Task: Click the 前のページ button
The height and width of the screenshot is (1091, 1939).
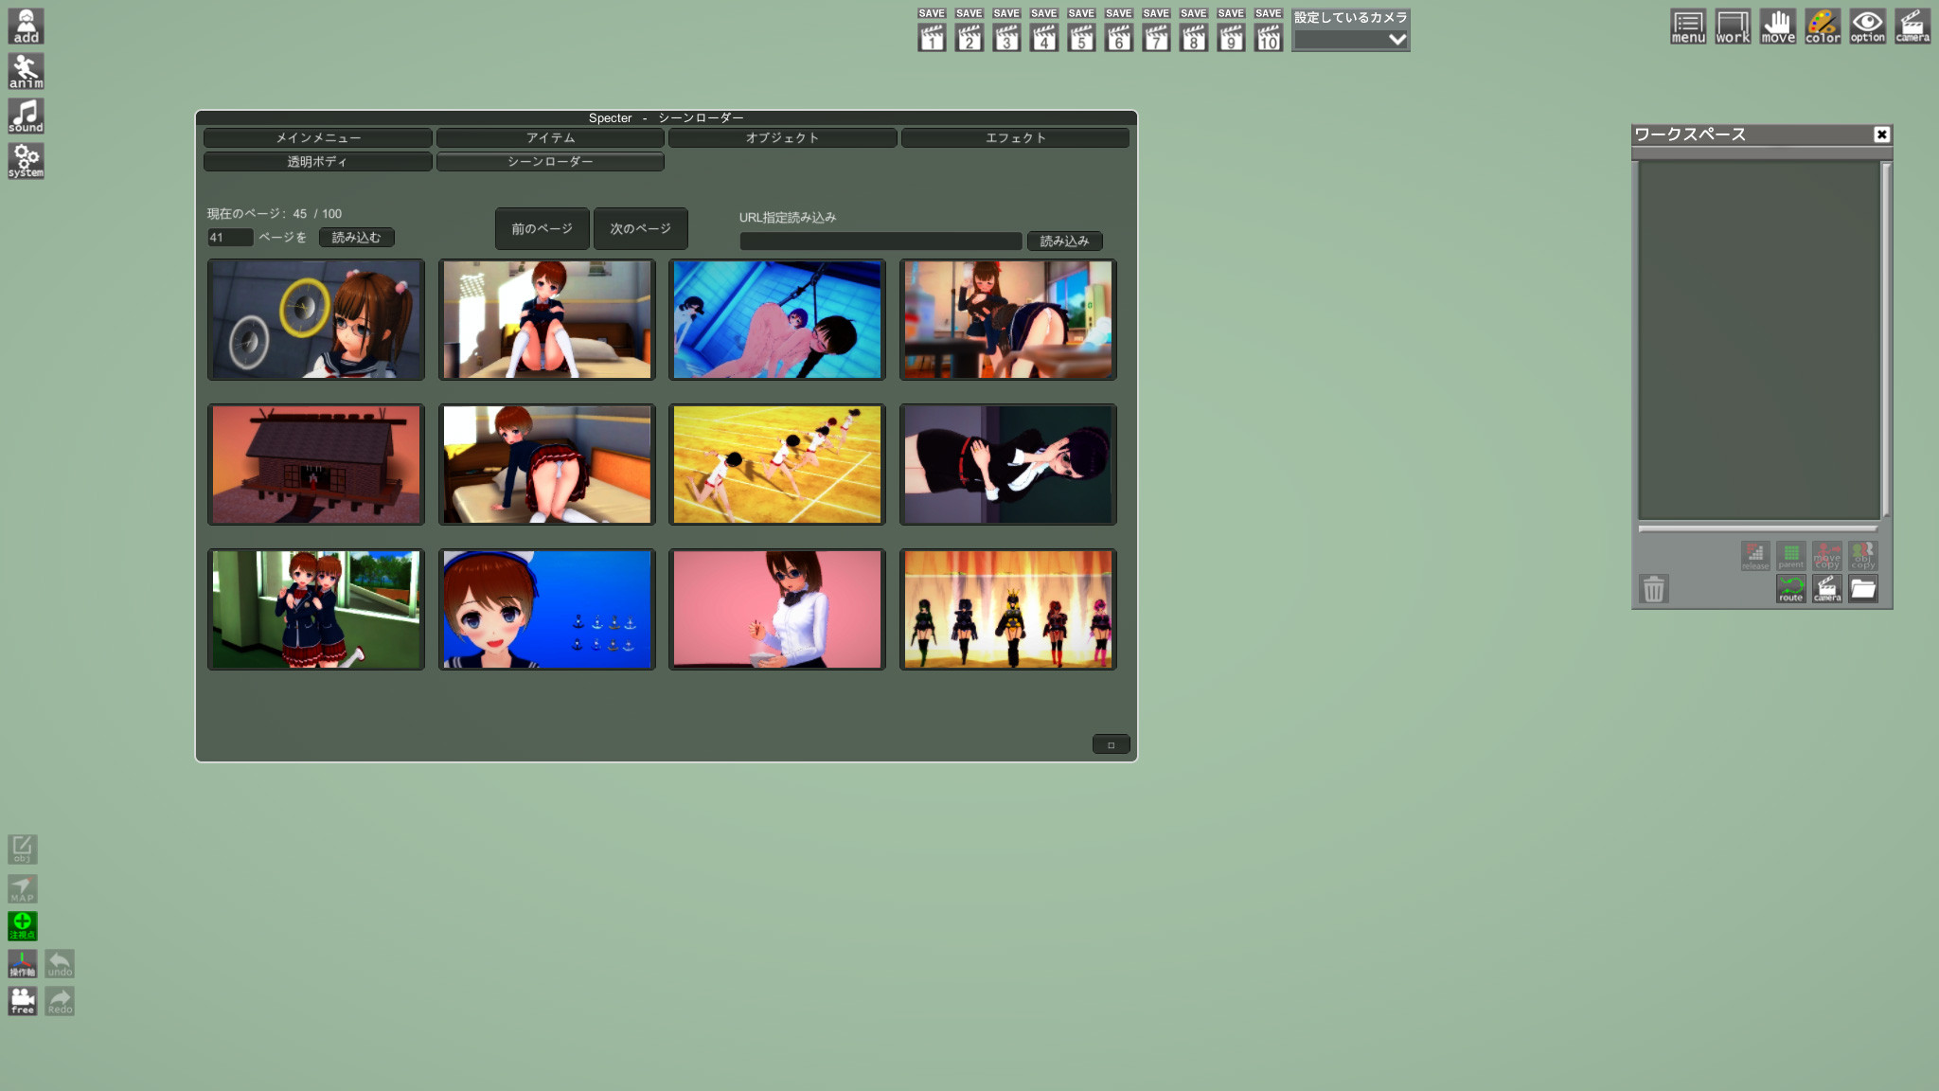Action: click(542, 229)
